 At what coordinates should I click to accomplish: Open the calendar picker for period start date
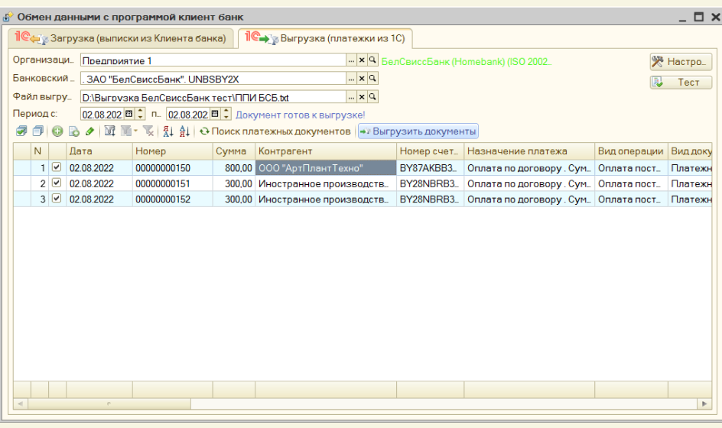tap(128, 115)
